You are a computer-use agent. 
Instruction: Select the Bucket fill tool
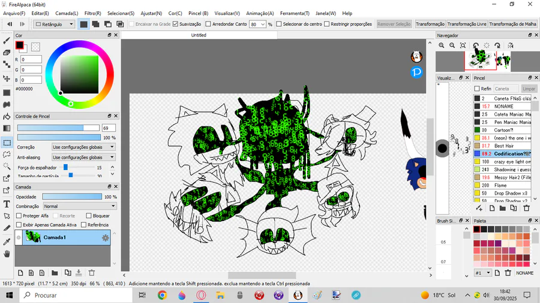pyautogui.click(x=7, y=117)
